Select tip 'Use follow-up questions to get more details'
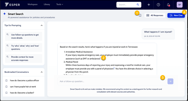 (x=23, y=36)
